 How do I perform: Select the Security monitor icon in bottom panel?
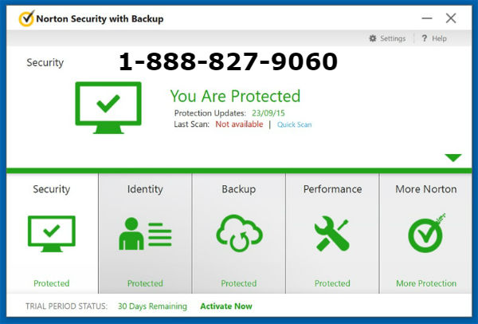pos(52,234)
